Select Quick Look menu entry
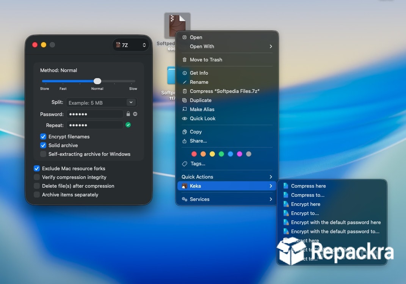Screen dimensions: 406x284 tap(227, 118)
